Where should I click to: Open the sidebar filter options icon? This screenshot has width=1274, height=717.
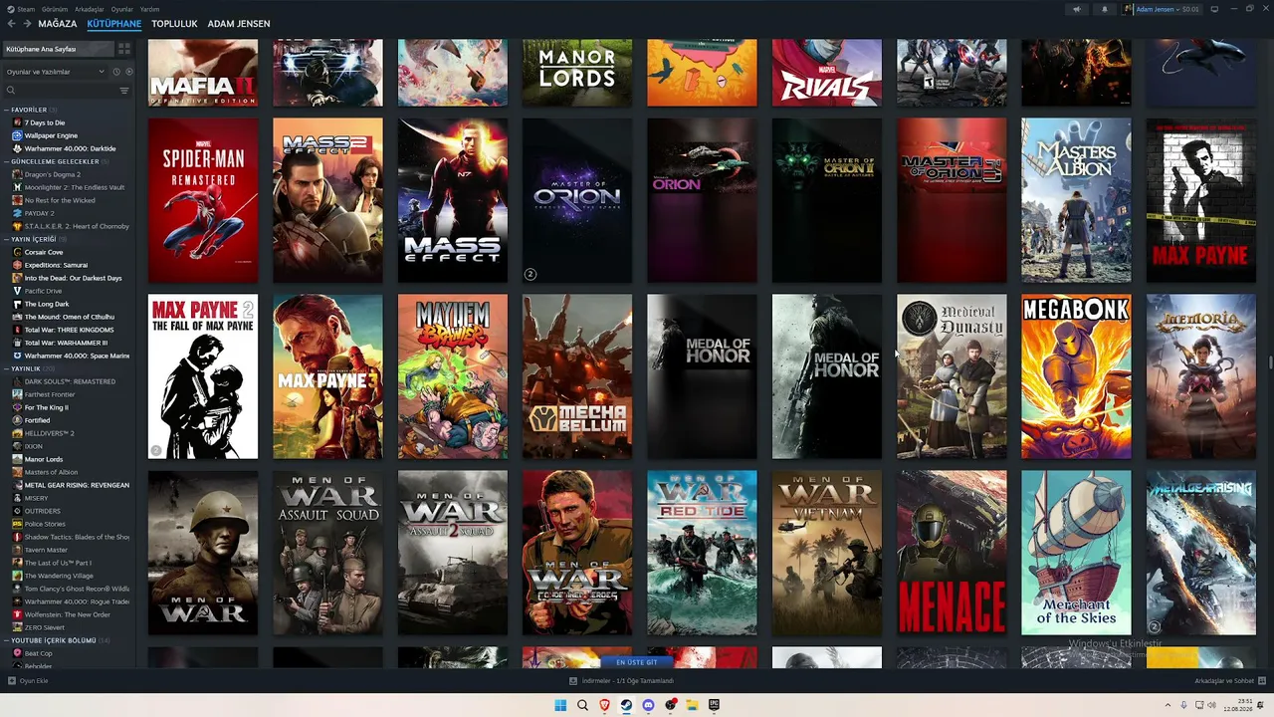124,91
